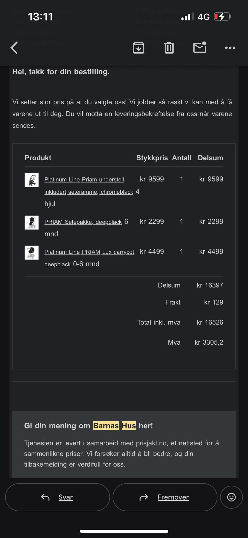Open the emoji reaction button
Screen dimensions: 248x538
(231, 497)
